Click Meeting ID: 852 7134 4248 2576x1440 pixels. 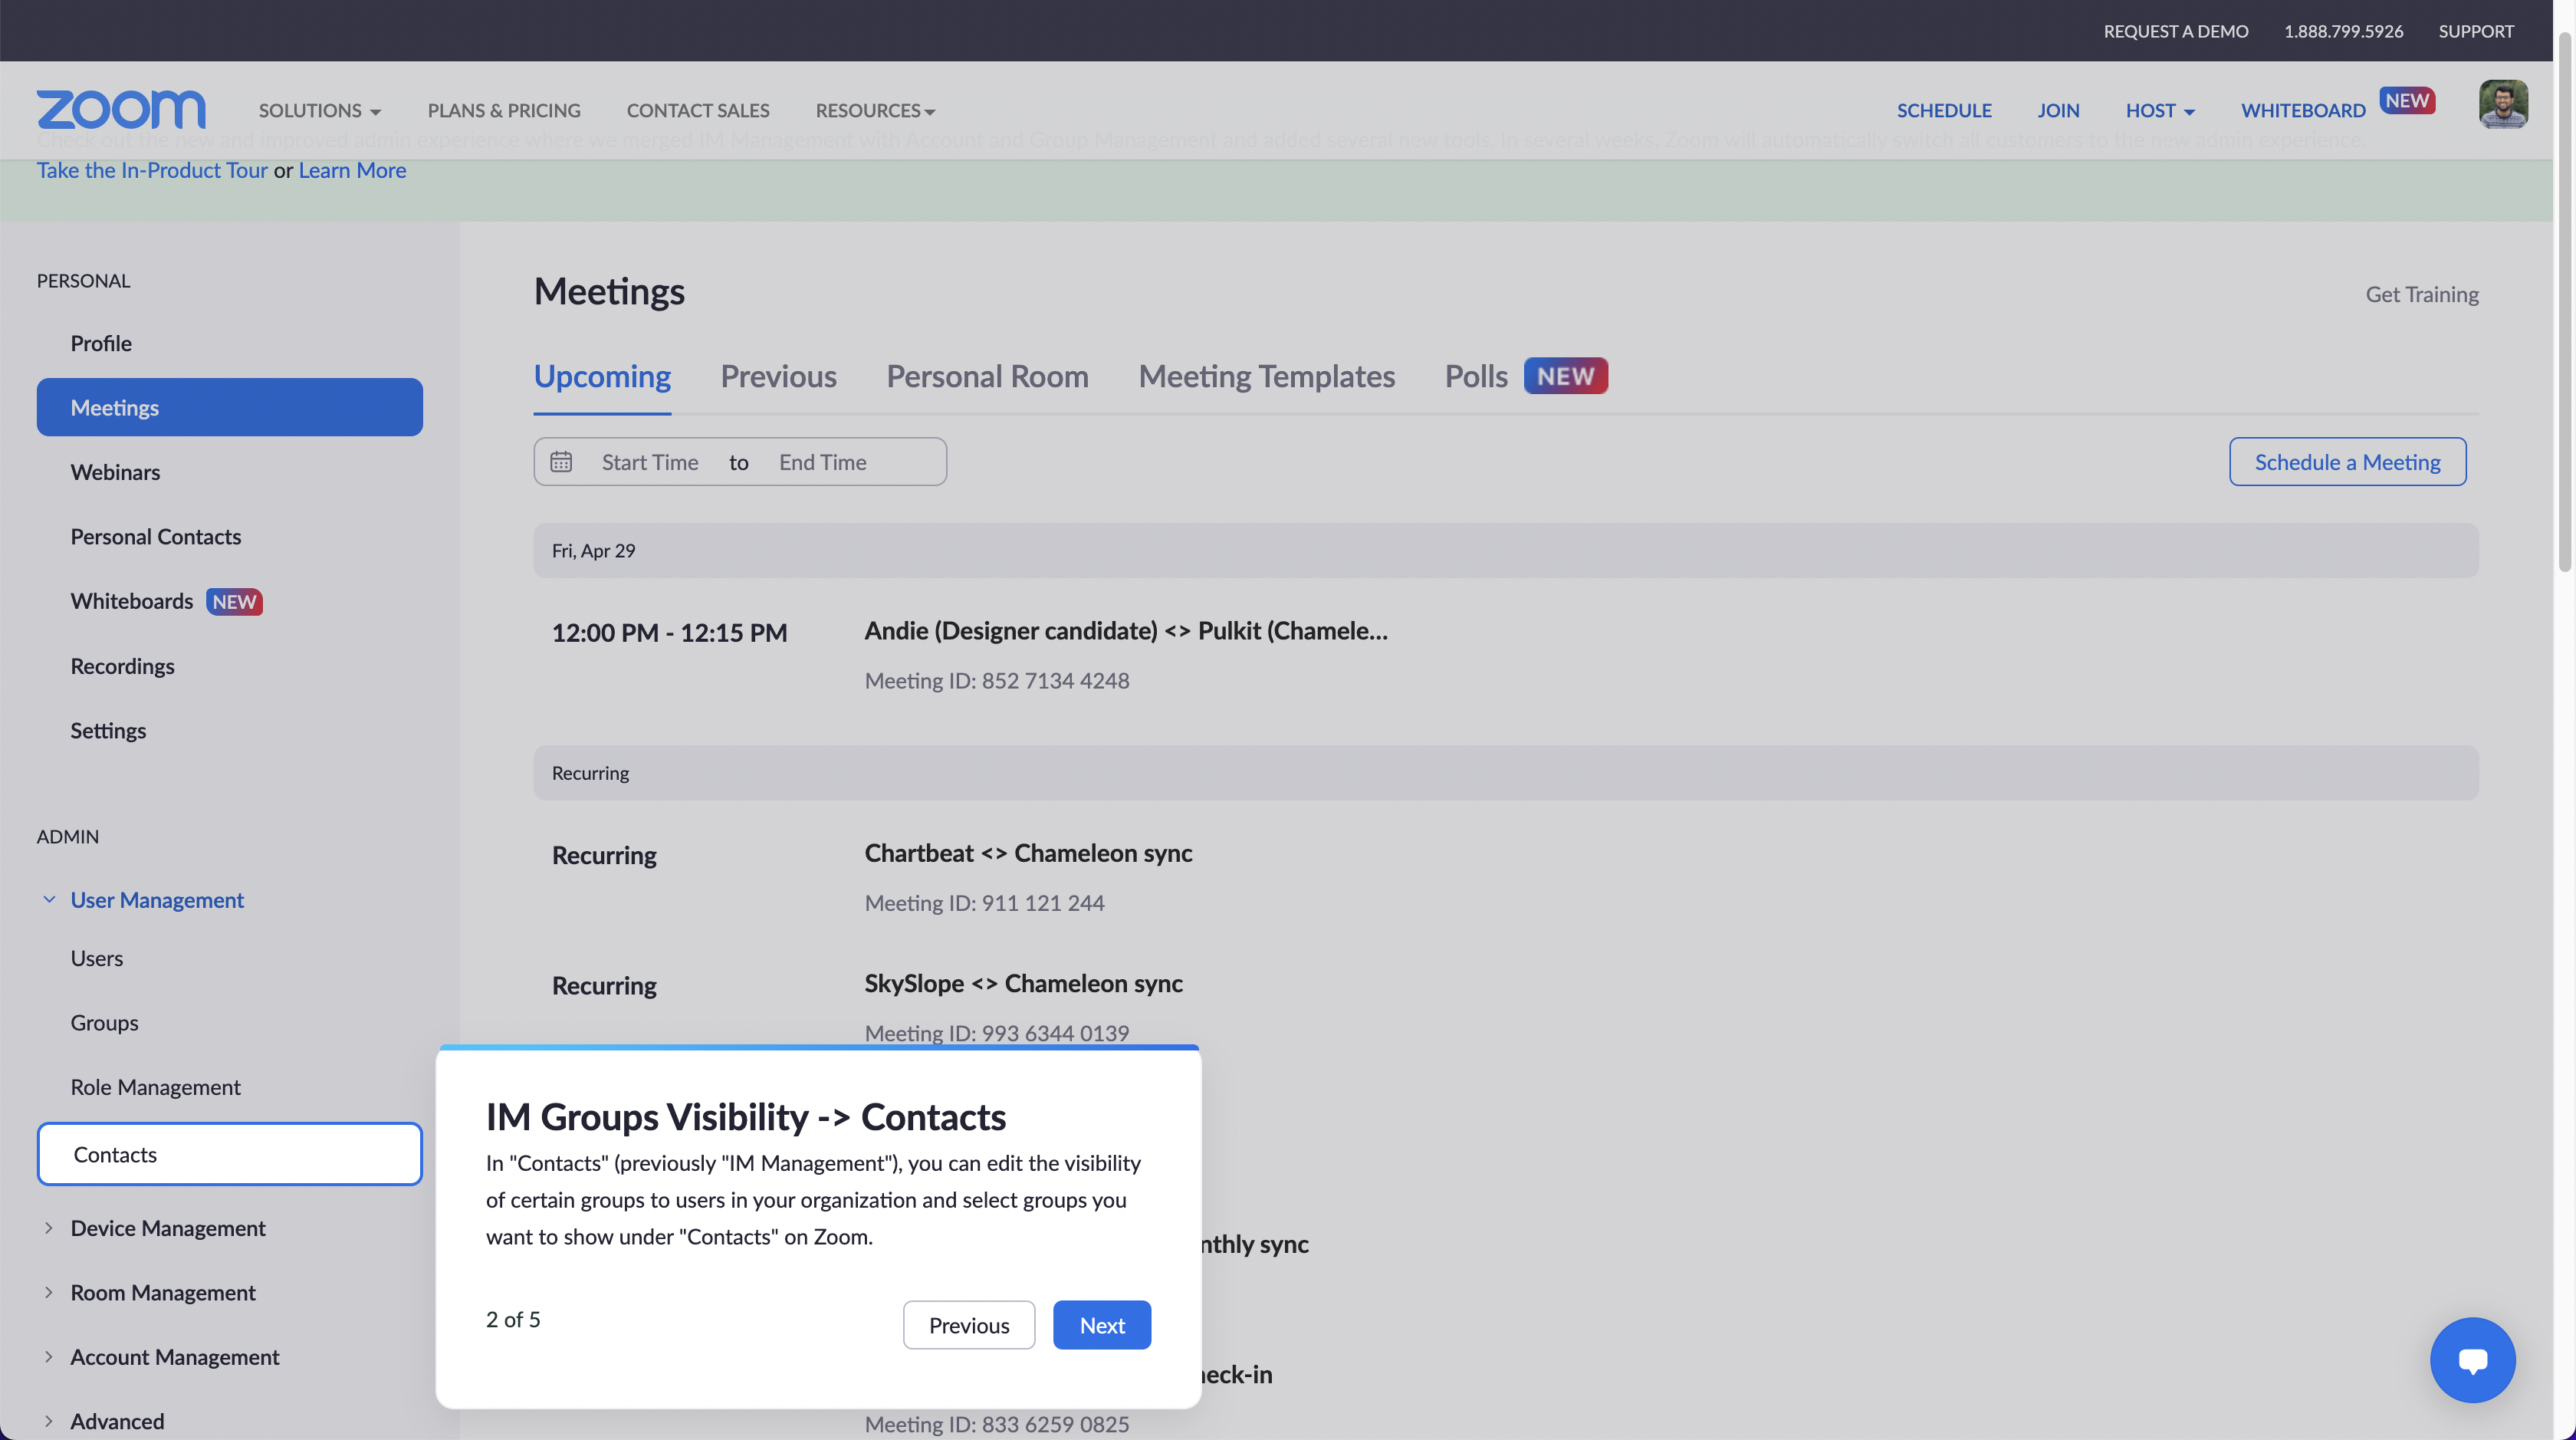(996, 680)
